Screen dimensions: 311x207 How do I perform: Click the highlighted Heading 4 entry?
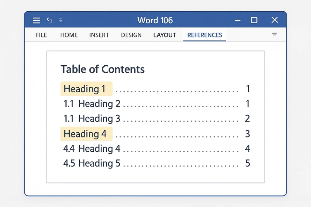tap(86, 134)
